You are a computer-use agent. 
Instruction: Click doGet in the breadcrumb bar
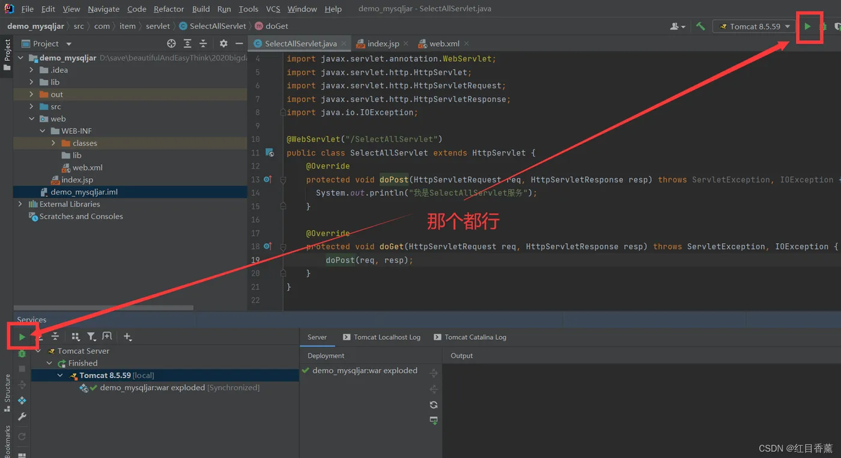click(272, 26)
